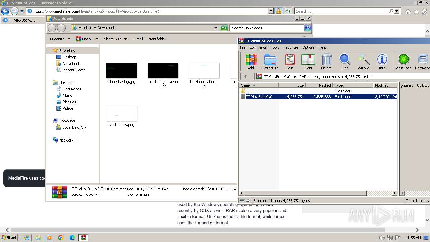Select Music library
430x242 pixels.
click(67, 95)
